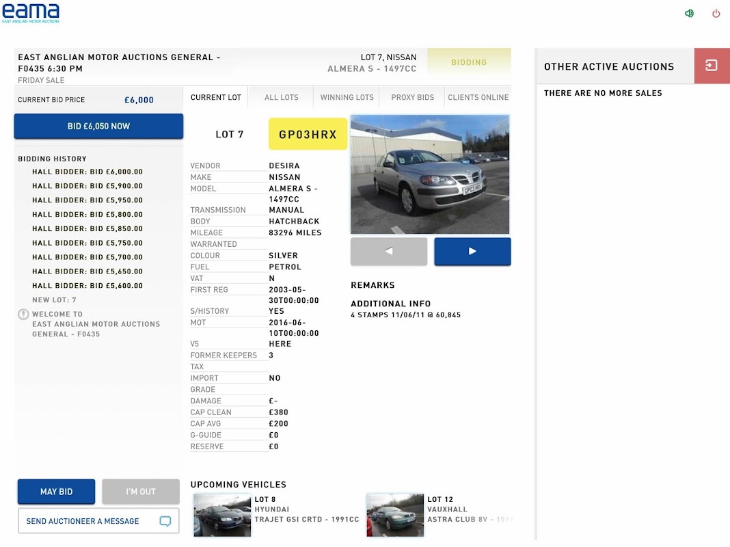Click the I'm Out button
Viewport: 730px width, 547px height.
pos(141,492)
